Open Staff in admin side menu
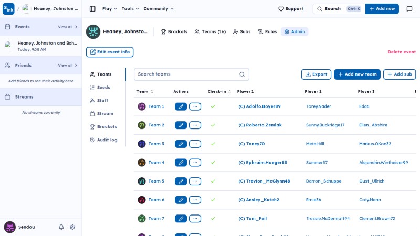The image size is (420, 236). click(x=99, y=101)
